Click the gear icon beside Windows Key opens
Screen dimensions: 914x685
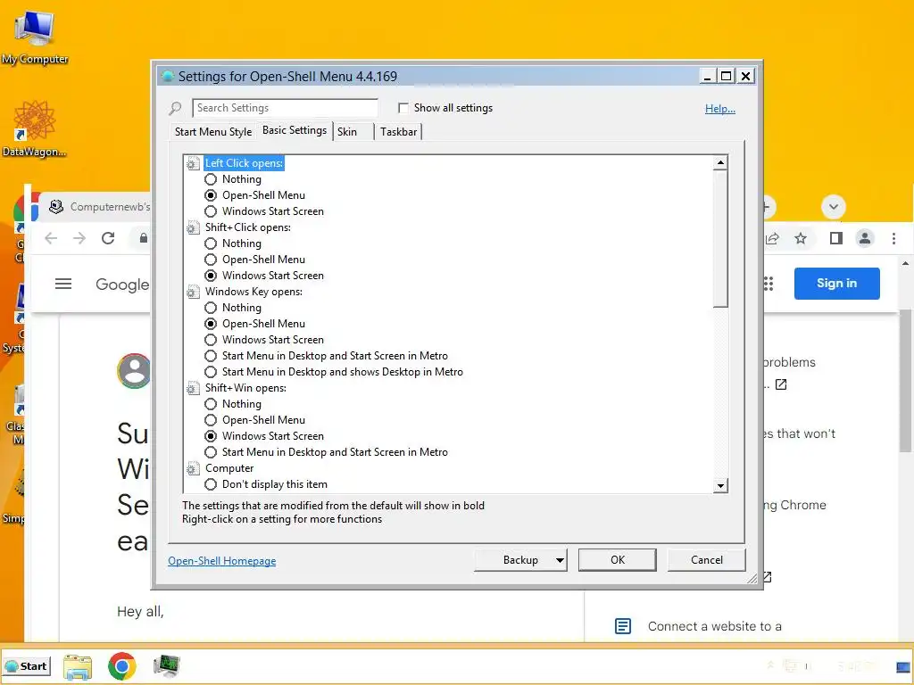(x=193, y=292)
